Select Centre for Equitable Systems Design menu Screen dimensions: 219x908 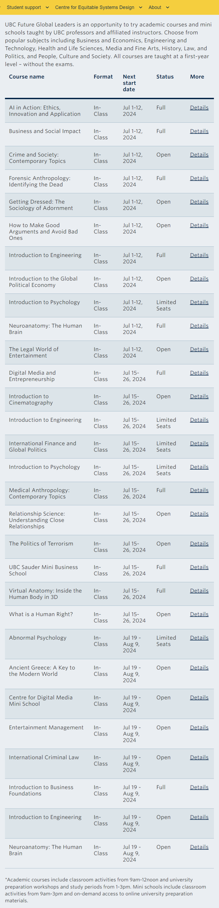tap(94, 7)
